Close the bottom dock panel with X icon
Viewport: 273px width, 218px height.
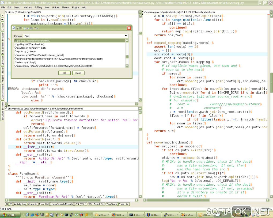click(7, 204)
